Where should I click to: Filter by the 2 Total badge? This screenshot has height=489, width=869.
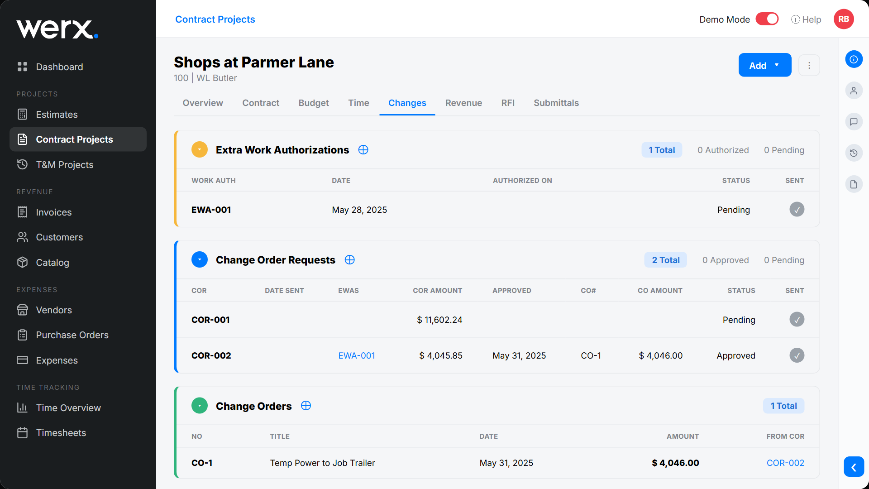(x=666, y=260)
